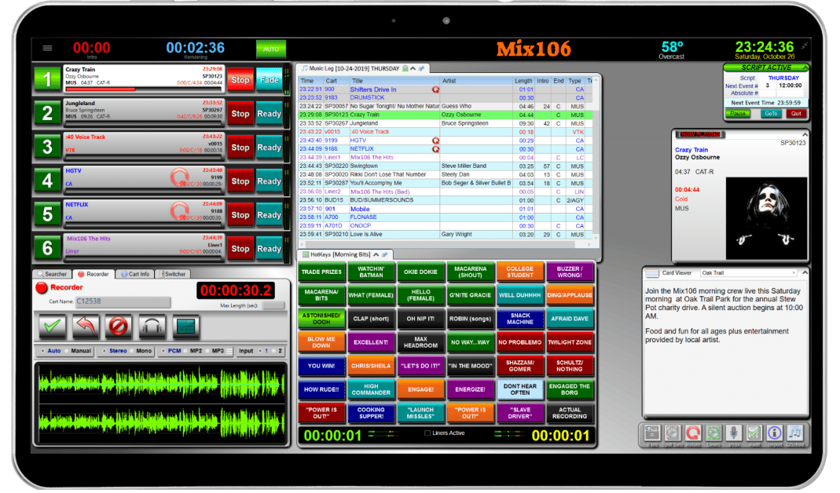Open V-Trax using the microphone icon
This screenshot has height=493, width=840.
click(732, 432)
